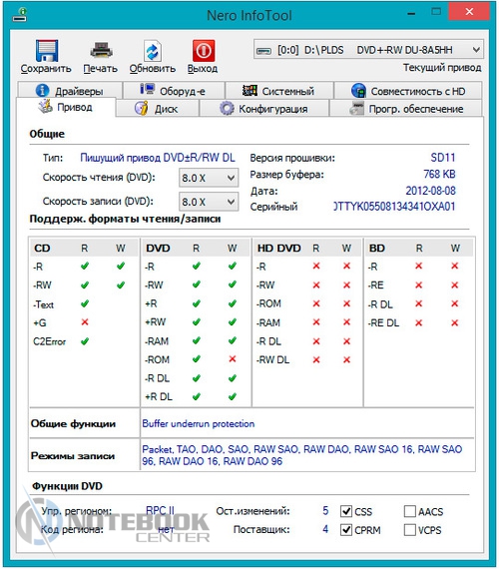Screen dimensions: 499x569
Task: Click the Обновить refresh icon
Action: pos(153,51)
